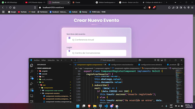Open the Territorium bookmark
The height and width of the screenshot is (109, 195).
(42, 12)
